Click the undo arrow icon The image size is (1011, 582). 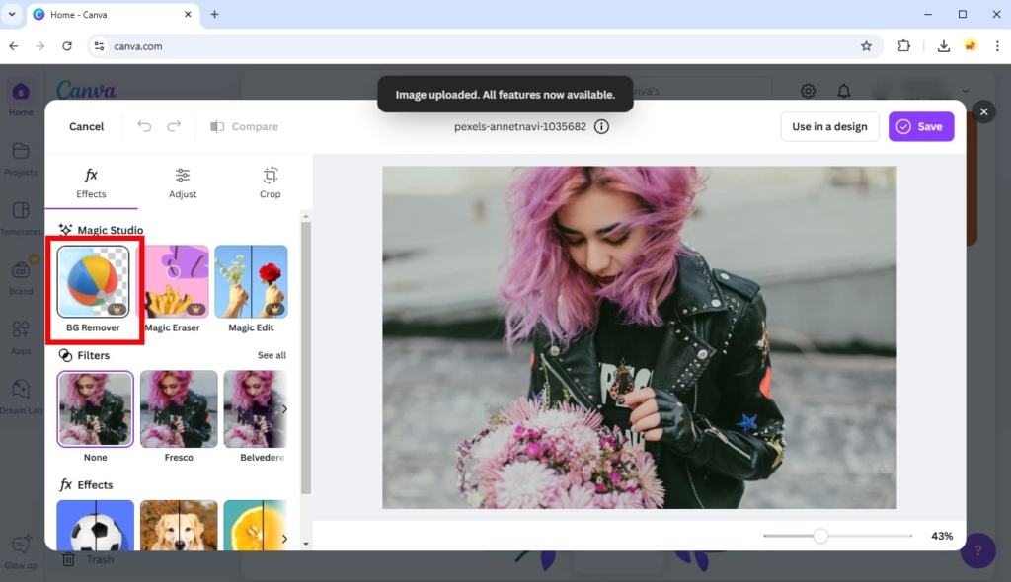(x=144, y=126)
